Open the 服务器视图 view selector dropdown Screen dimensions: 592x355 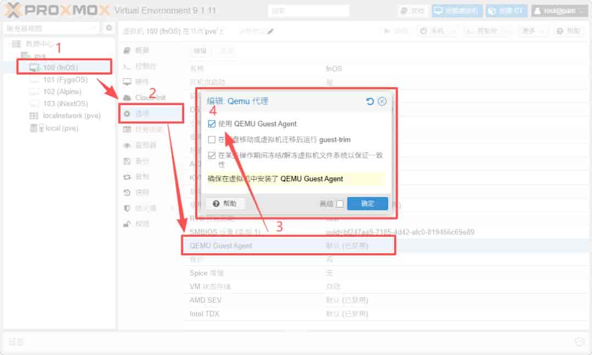[52, 28]
